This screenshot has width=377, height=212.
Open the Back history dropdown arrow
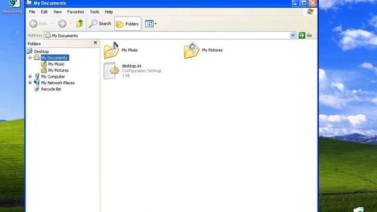(x=52, y=24)
